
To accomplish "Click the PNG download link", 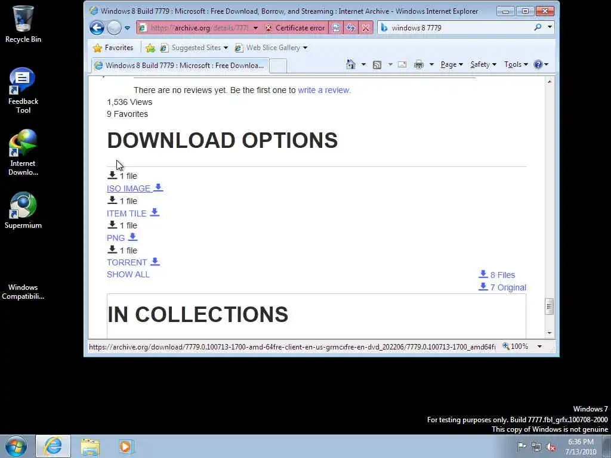I will [122, 237].
